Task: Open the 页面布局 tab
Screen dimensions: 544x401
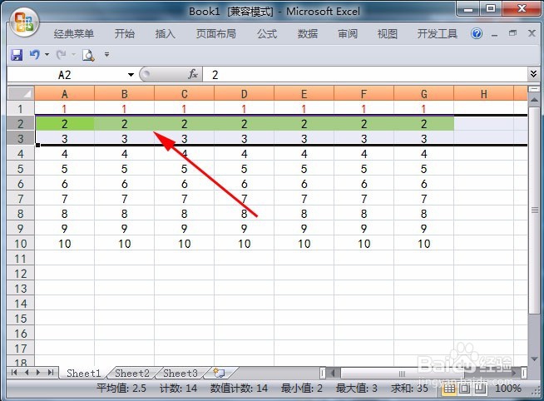Action: tap(215, 33)
